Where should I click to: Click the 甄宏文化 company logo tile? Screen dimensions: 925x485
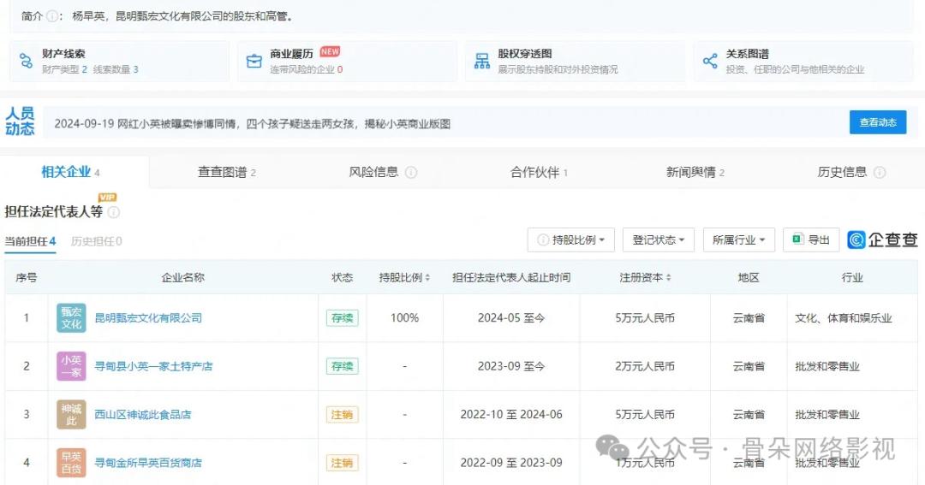(x=71, y=318)
